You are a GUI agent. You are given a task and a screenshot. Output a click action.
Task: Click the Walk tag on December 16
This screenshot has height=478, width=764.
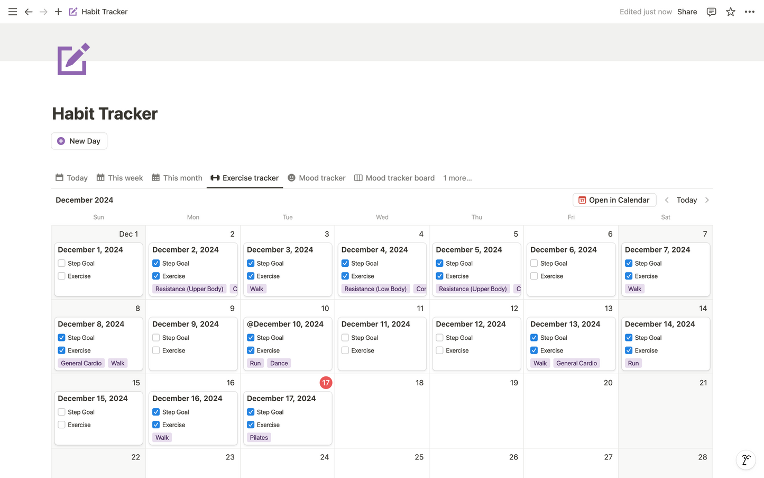point(162,438)
